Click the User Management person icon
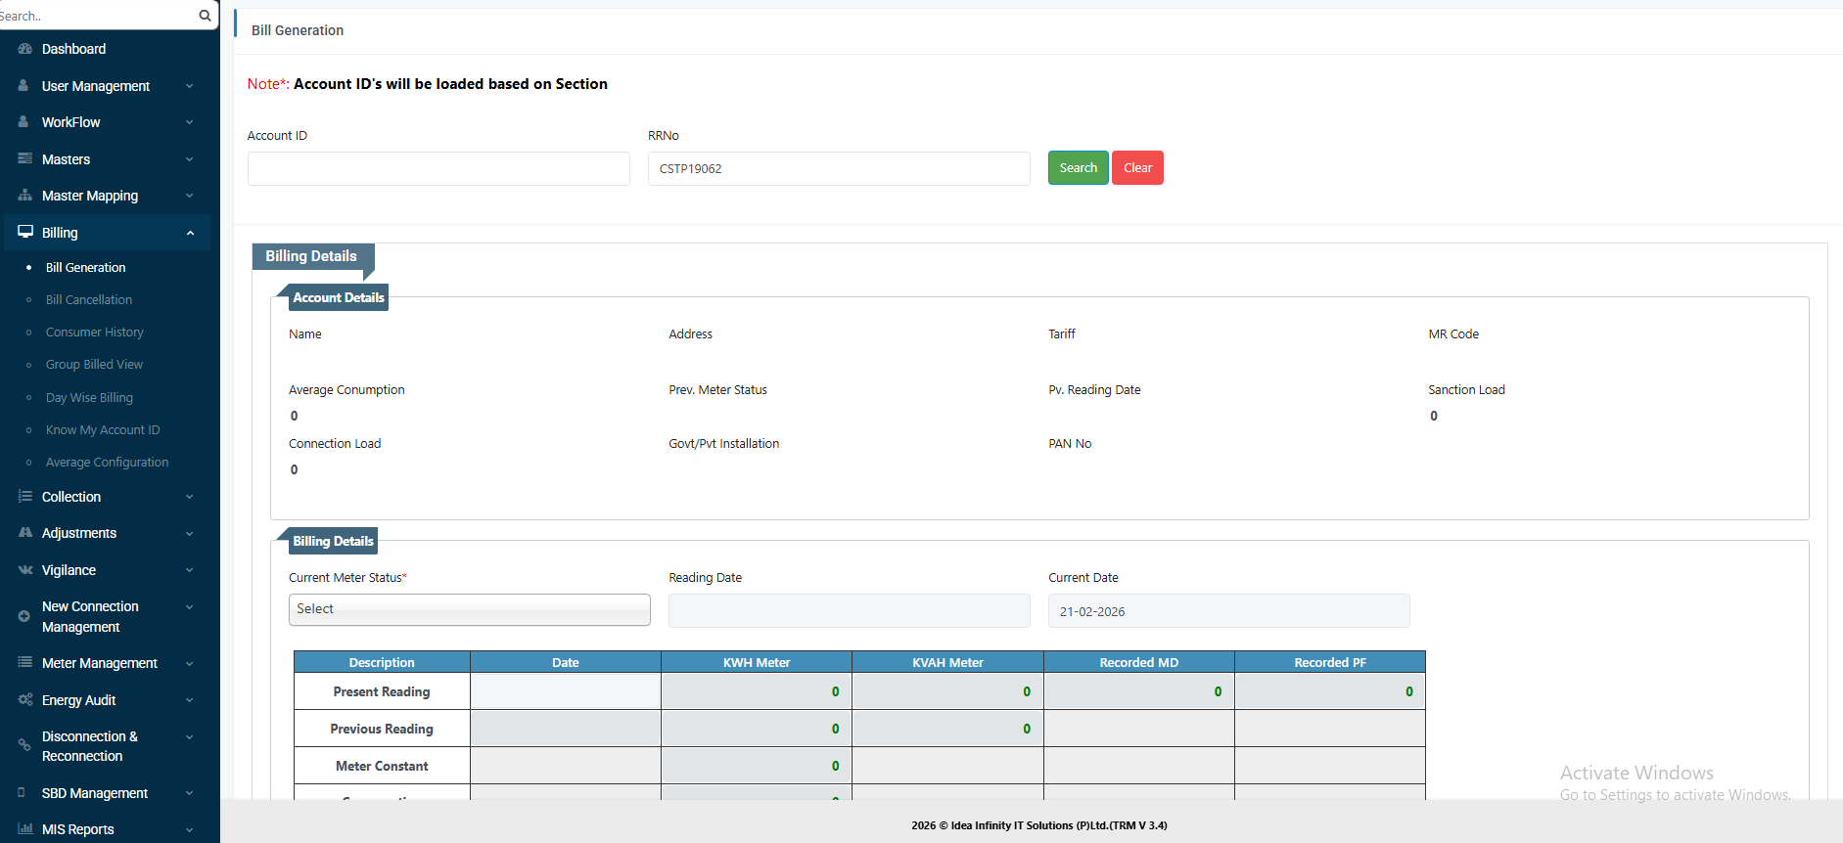1843x843 pixels. [23, 86]
